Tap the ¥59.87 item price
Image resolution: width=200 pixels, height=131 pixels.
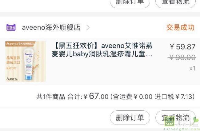tap(182, 47)
